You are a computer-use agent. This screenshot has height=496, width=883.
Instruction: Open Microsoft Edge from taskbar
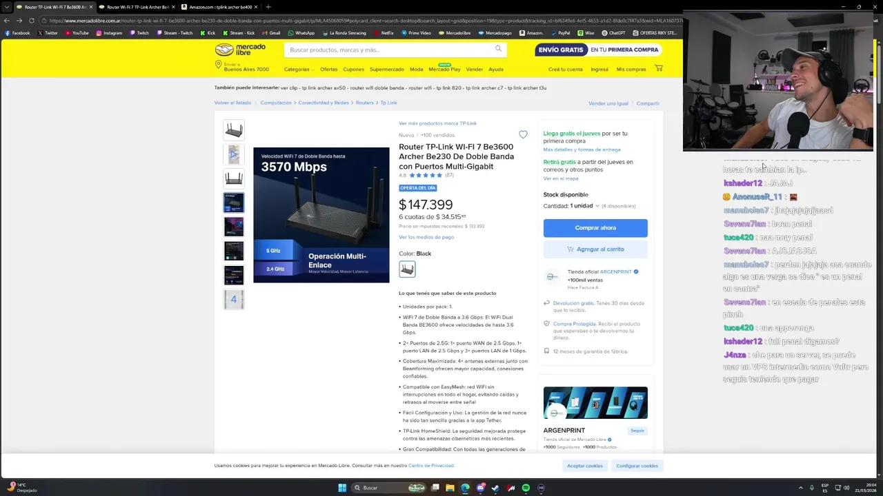(x=465, y=488)
